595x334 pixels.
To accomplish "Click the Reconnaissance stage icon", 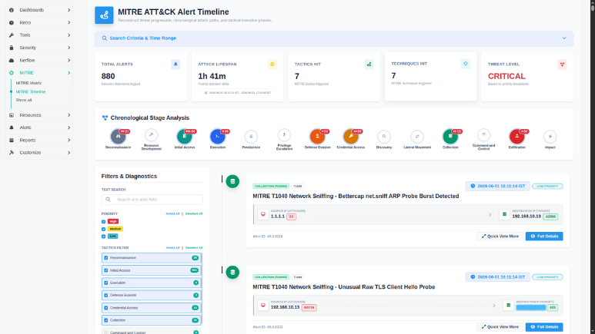I will pos(118,137).
